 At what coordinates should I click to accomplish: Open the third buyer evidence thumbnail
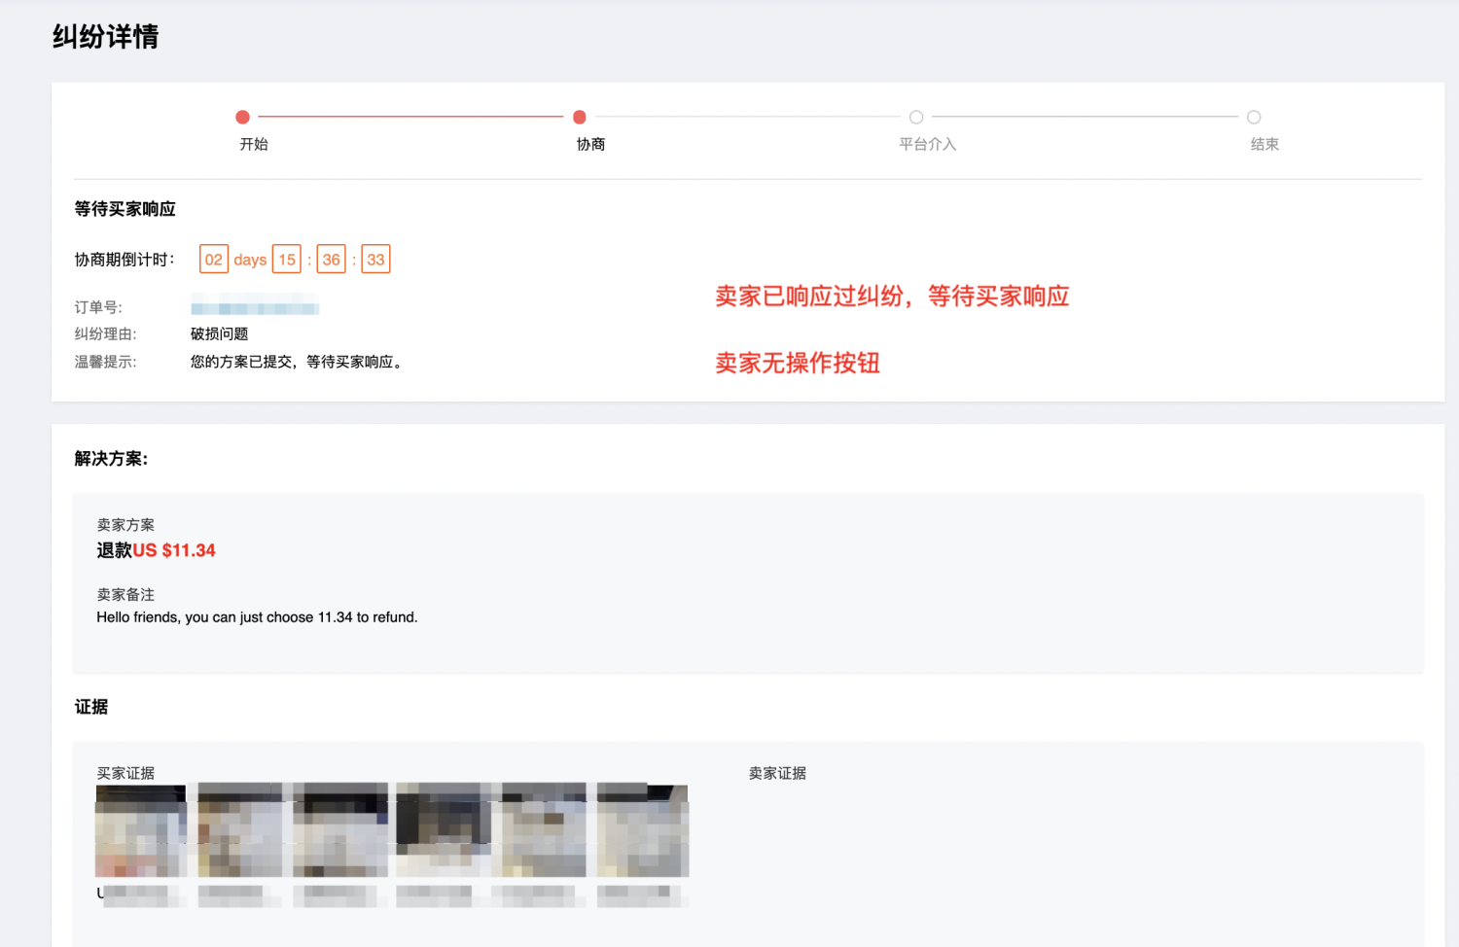[x=340, y=831]
